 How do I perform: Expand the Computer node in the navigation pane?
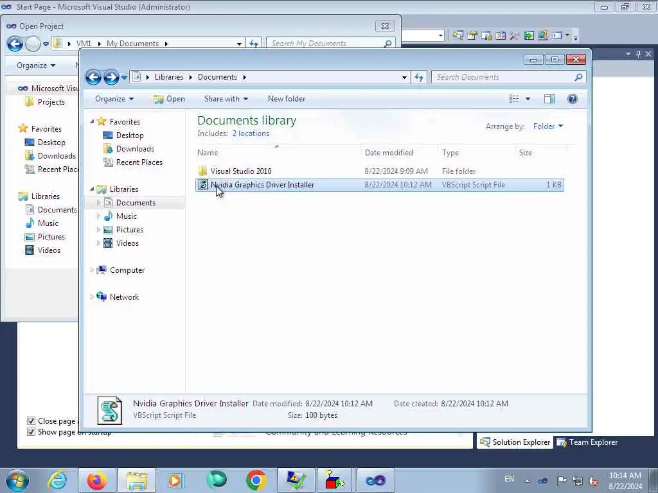coord(92,270)
